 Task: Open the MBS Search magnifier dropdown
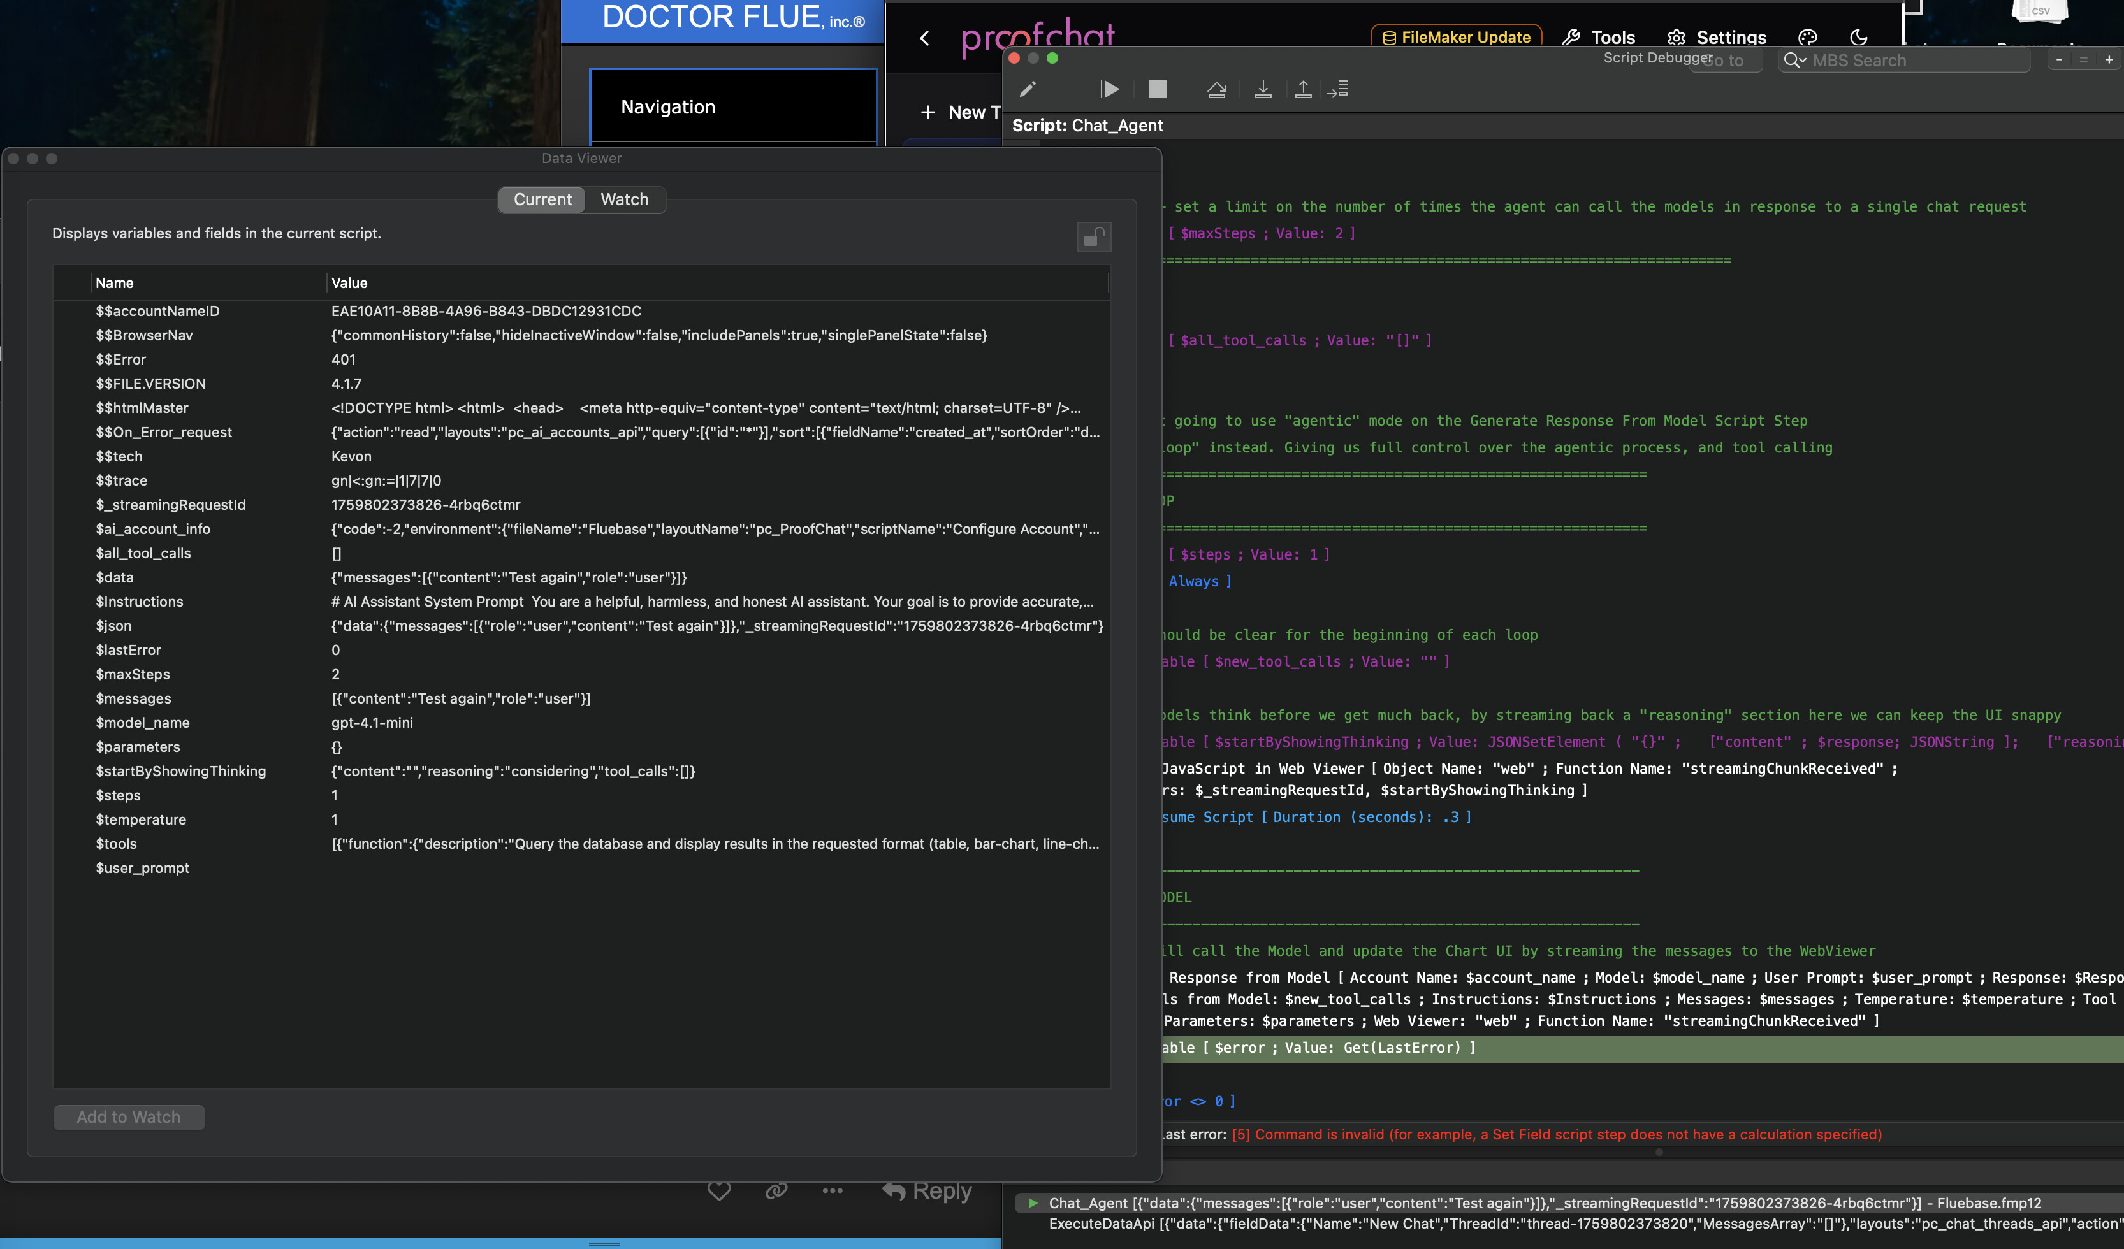tap(1795, 61)
